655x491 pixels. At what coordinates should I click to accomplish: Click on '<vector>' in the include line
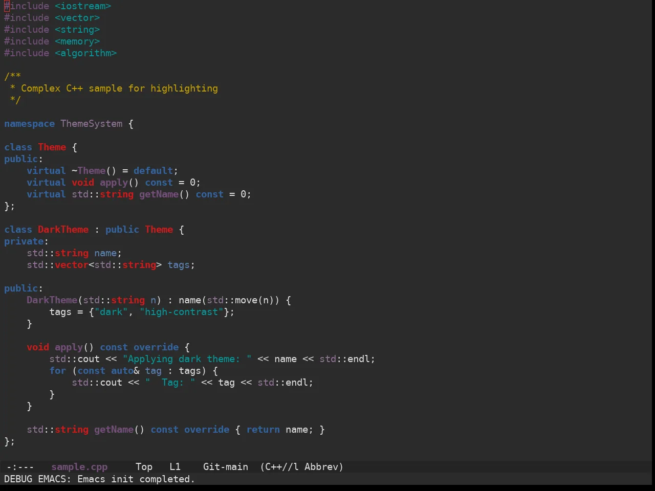77,18
